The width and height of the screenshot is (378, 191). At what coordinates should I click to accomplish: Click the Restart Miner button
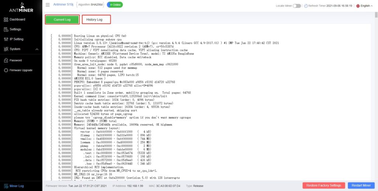[x=361, y=185]
